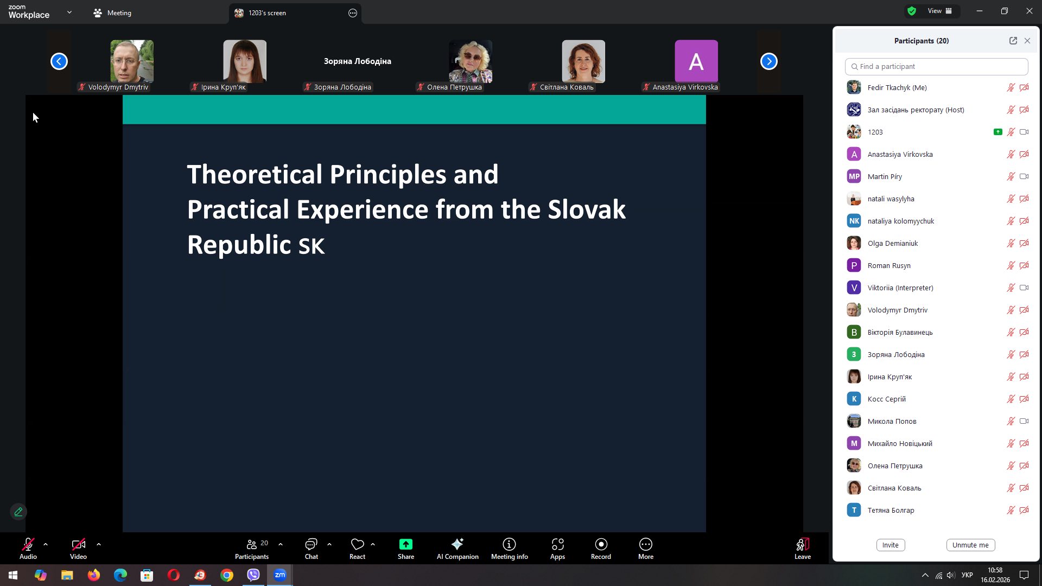Toggle the Participants panel button
The image size is (1042, 586).
[251, 547]
